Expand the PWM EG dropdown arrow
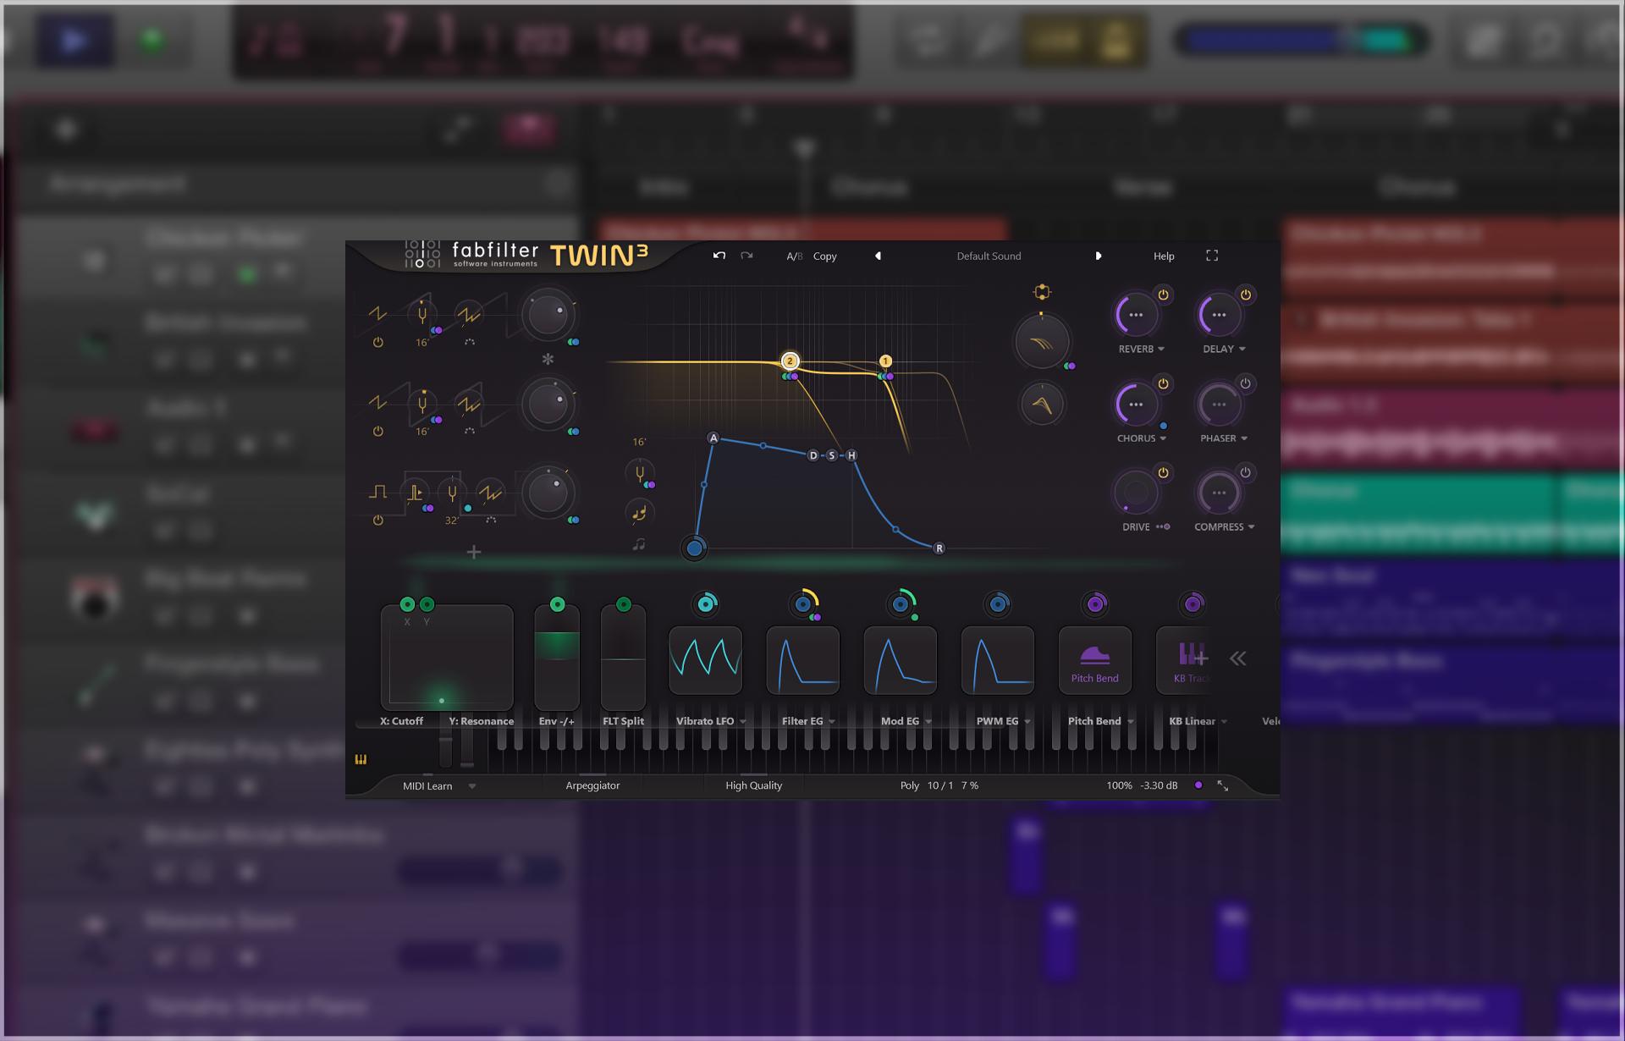This screenshot has height=1041, width=1625. coord(1027,722)
